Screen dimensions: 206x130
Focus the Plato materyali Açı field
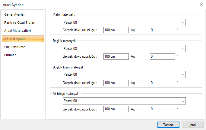pyautogui.click(x=162, y=30)
